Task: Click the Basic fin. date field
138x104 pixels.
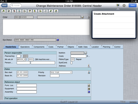Action: coord(22,76)
